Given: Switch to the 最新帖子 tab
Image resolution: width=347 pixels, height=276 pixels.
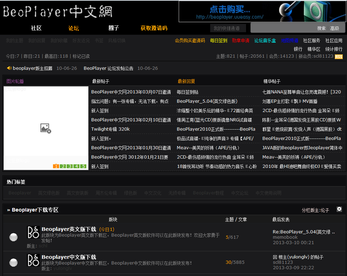Looking at the screenshot, I should click(101, 81).
